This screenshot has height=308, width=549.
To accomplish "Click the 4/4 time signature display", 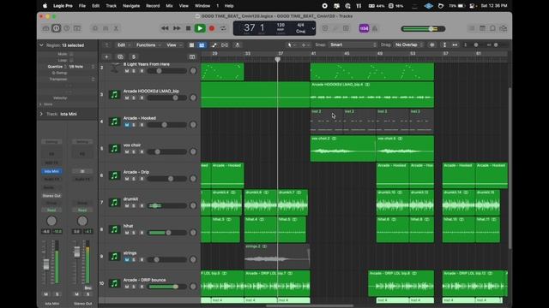I will click(x=301, y=25).
